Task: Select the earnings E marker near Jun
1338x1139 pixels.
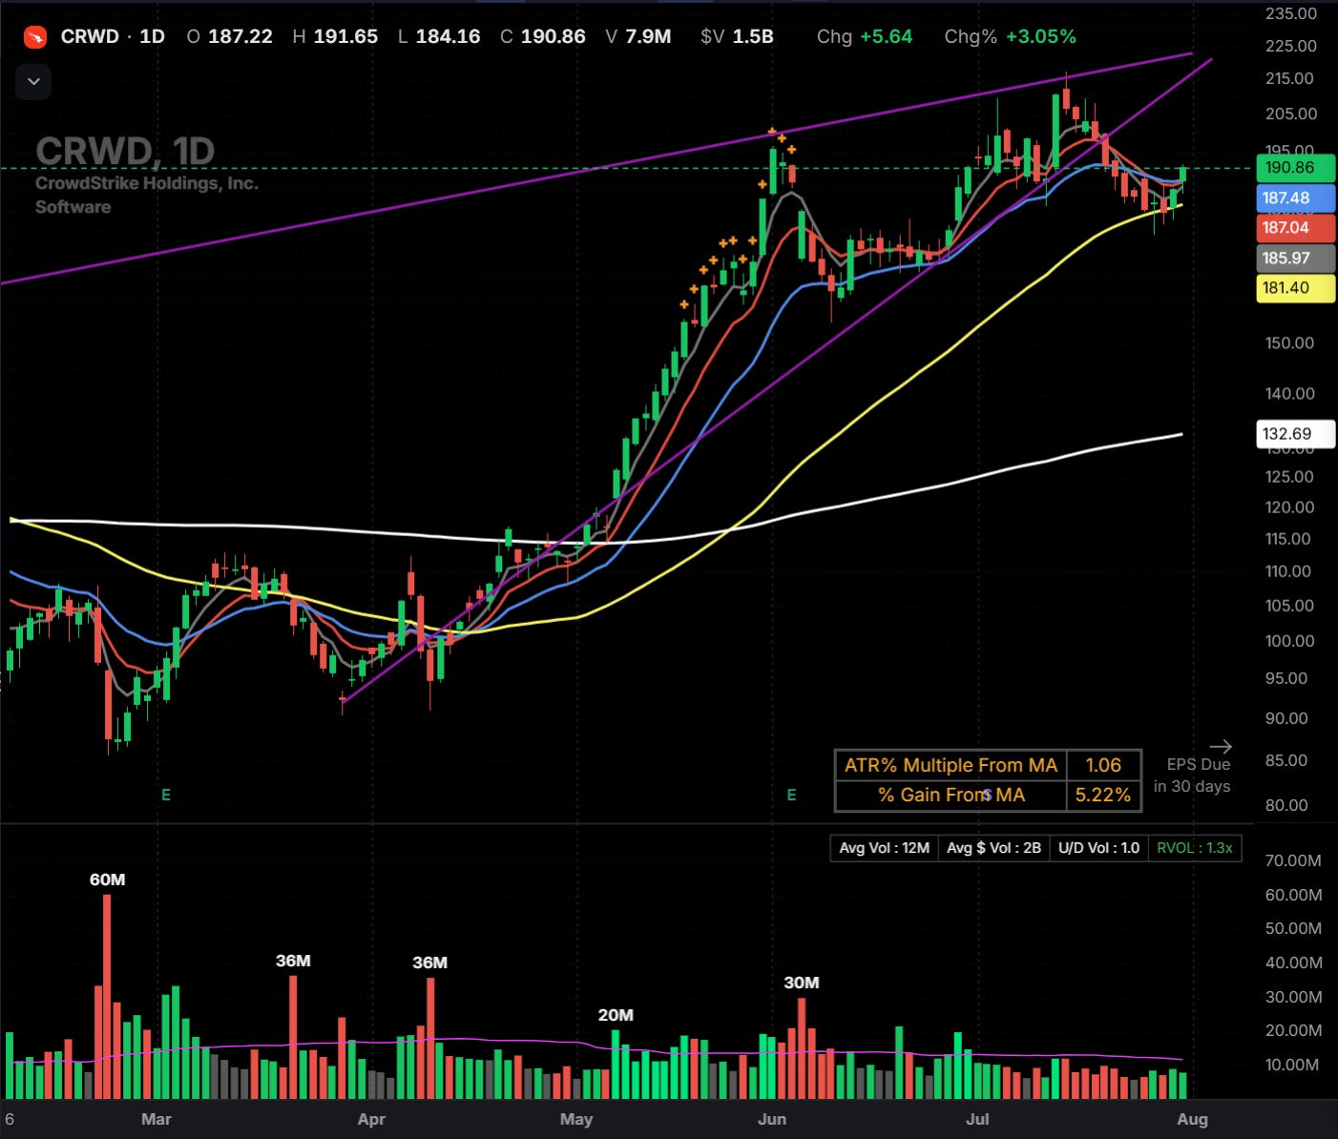Action: [791, 795]
